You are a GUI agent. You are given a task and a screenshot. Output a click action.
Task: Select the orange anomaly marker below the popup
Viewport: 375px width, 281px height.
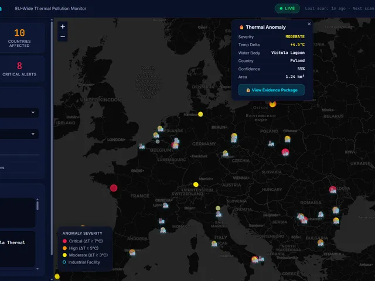click(272, 104)
